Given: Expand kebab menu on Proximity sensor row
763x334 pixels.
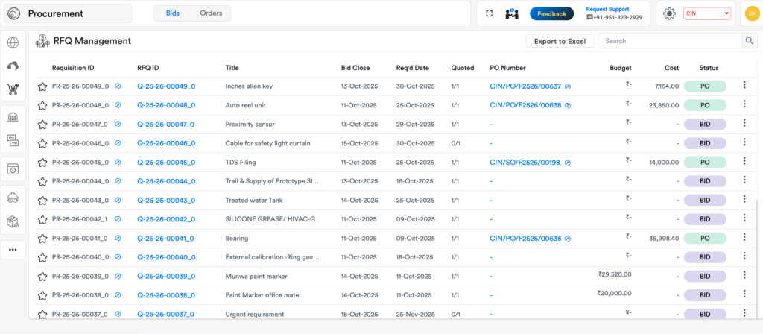Looking at the screenshot, I should click(744, 124).
